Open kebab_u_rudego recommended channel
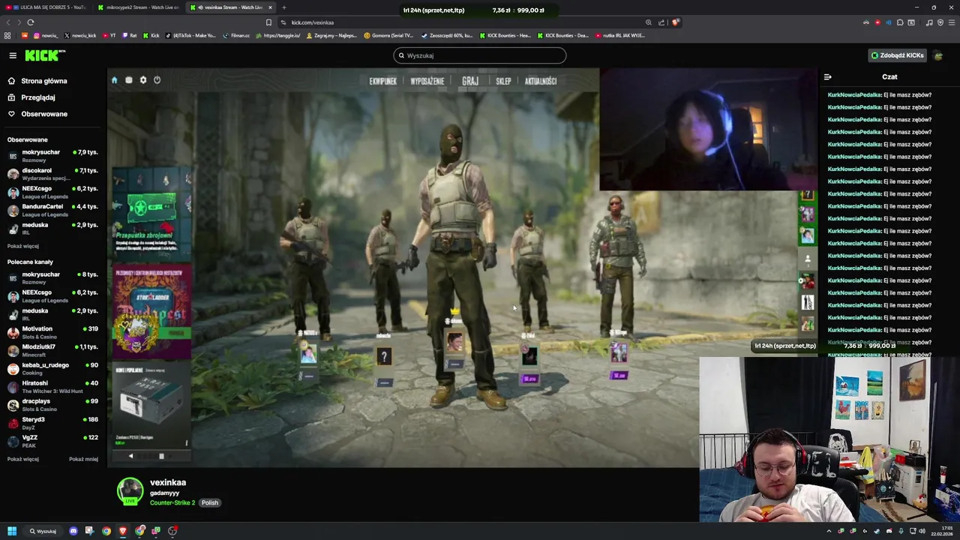960x540 pixels. click(x=52, y=368)
